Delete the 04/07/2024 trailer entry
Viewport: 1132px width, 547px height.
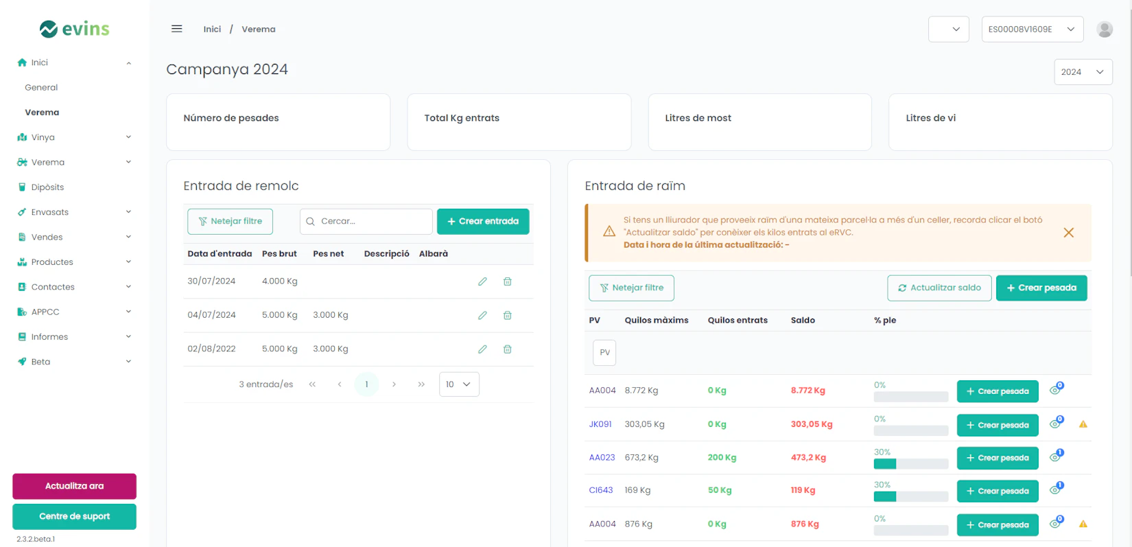pos(508,315)
